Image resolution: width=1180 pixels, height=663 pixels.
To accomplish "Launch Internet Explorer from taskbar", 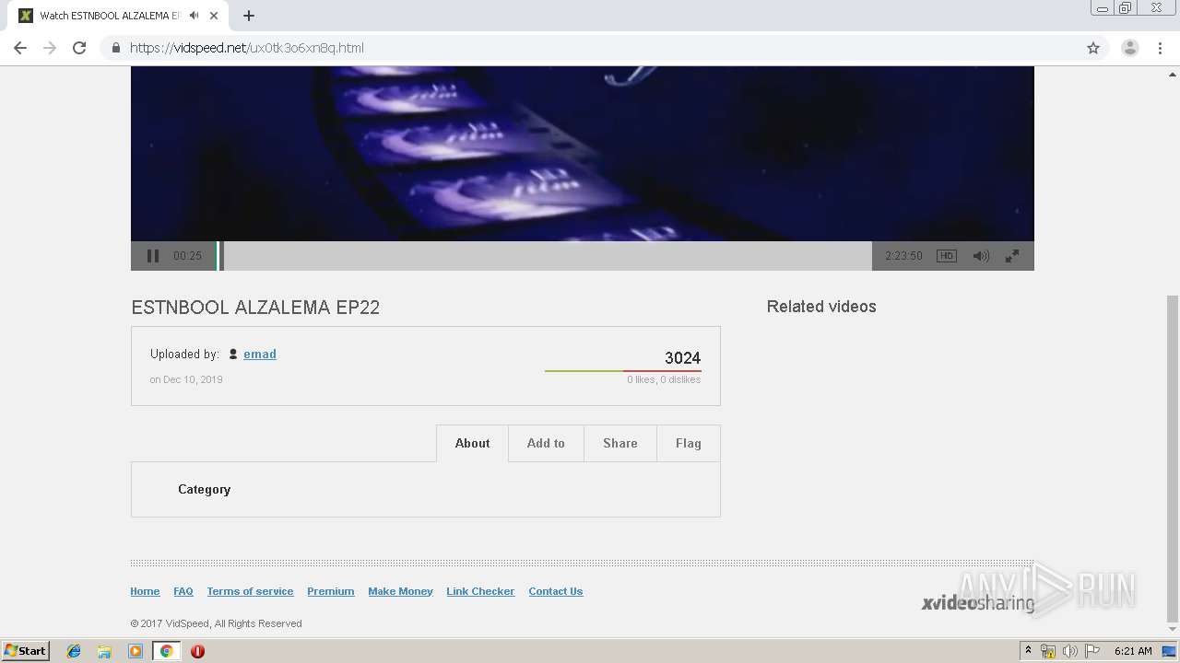I will coord(74,651).
